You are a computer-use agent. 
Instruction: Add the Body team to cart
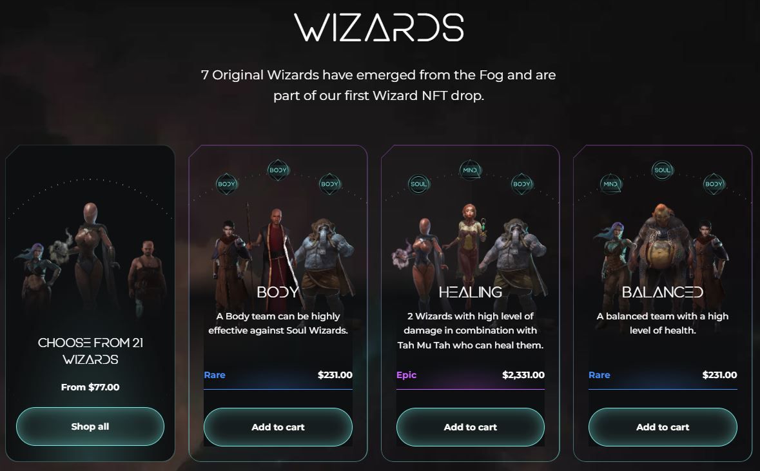tap(278, 427)
